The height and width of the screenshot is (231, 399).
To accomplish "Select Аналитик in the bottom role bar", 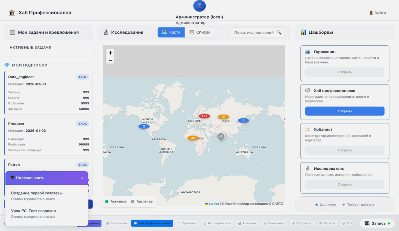I will (247, 223).
